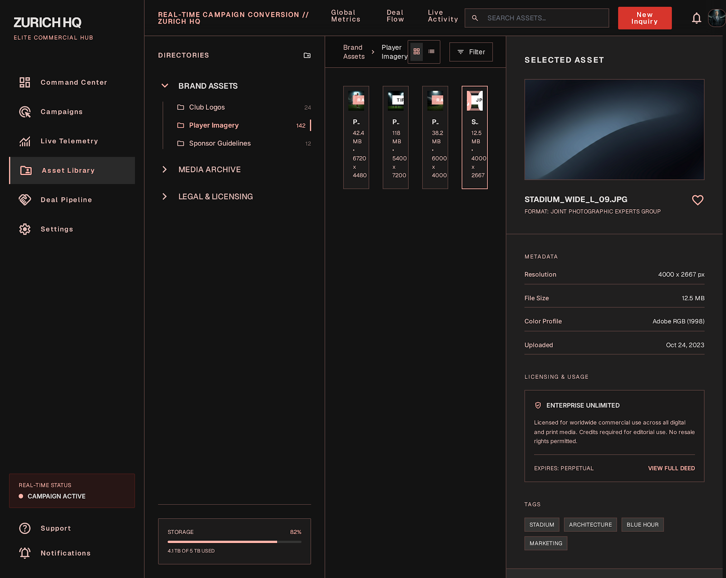This screenshot has width=726, height=578.
Task: Click View Full Deed link
Action: (x=671, y=468)
